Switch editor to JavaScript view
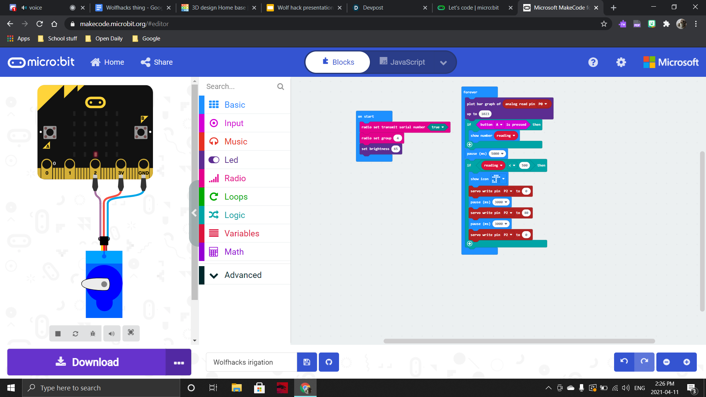 coord(402,62)
